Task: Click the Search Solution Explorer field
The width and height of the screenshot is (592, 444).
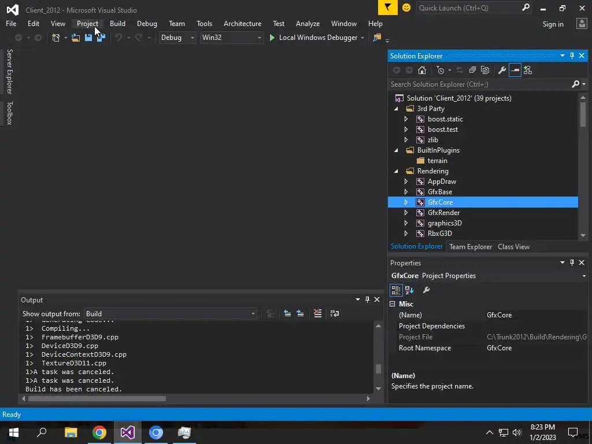Action: point(479,84)
